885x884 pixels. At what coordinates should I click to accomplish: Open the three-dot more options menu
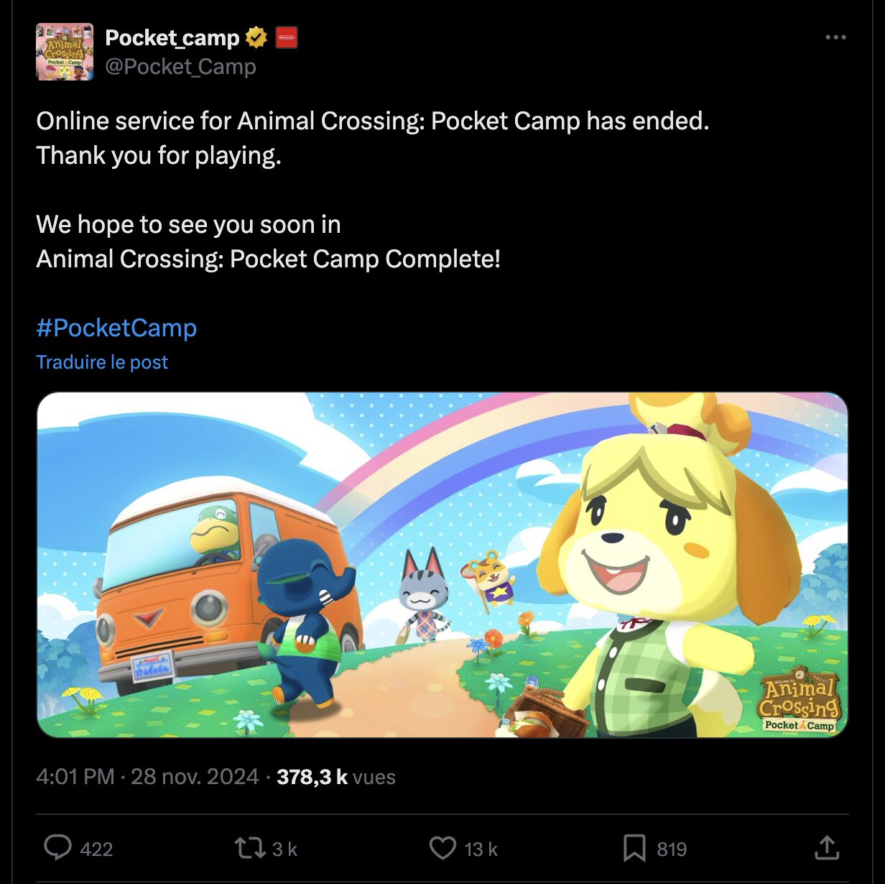point(835,37)
